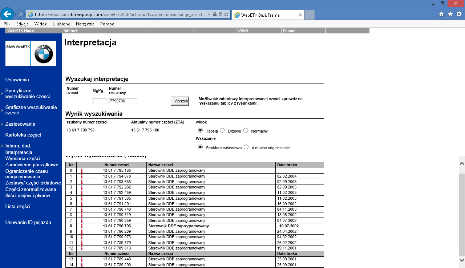The image size is (465, 268).
Task: Refresh the page using the address bar icon
Action: tap(226, 15)
